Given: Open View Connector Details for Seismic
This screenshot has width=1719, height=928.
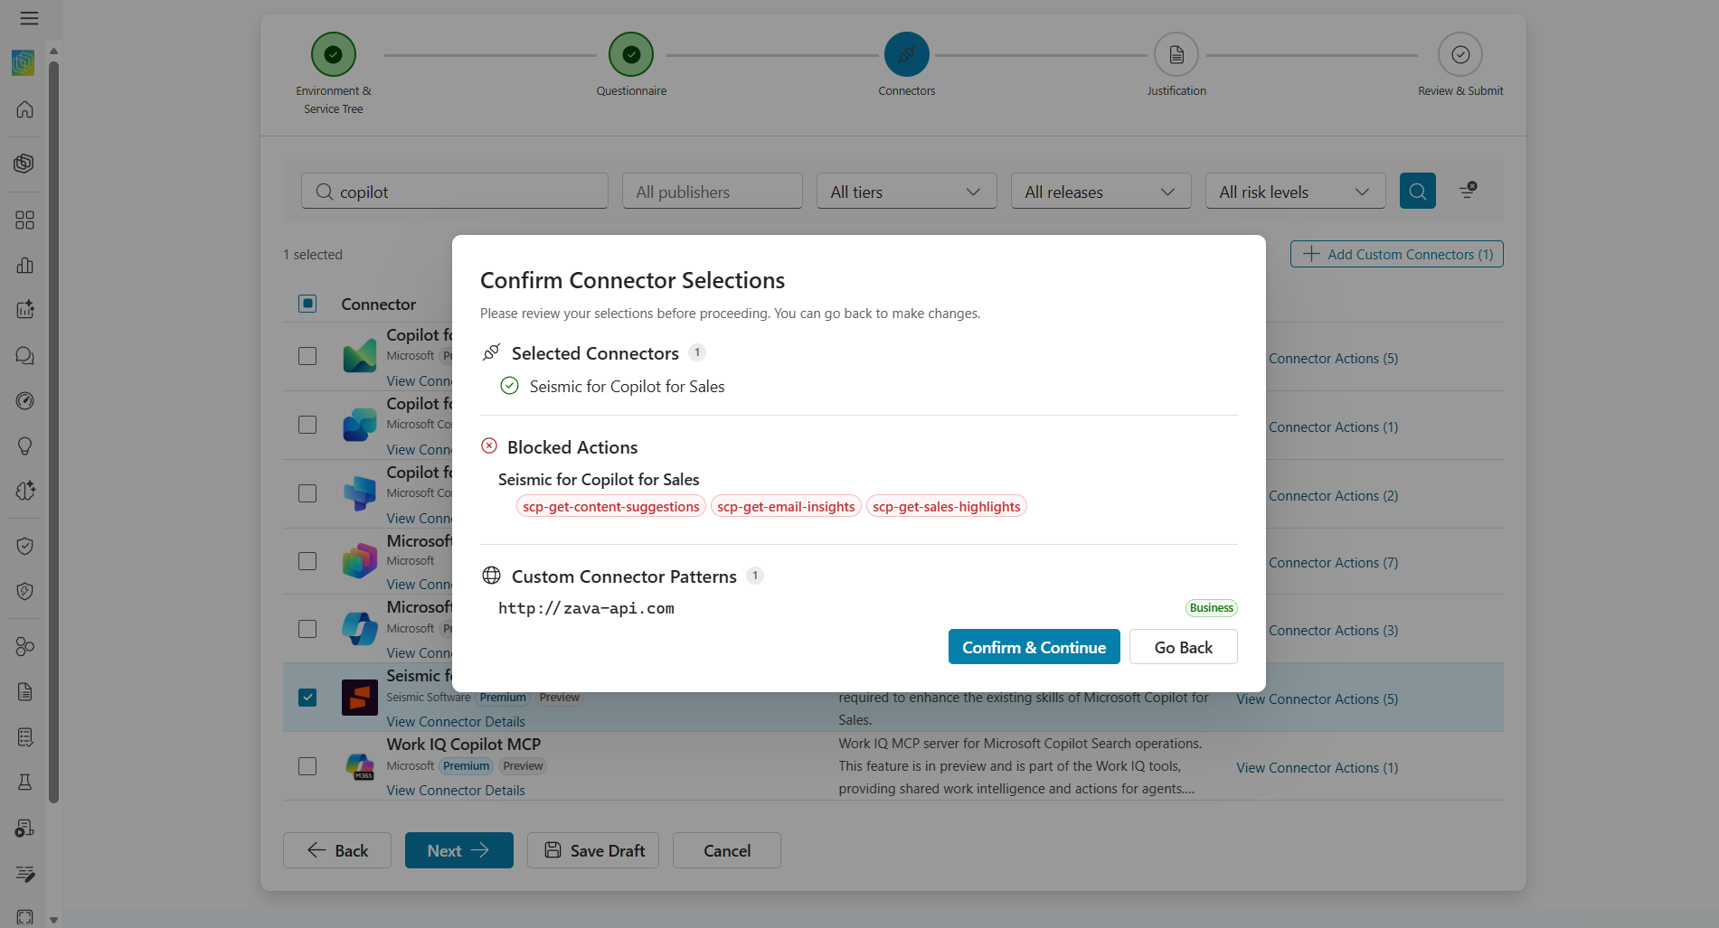Looking at the screenshot, I should 456,722.
